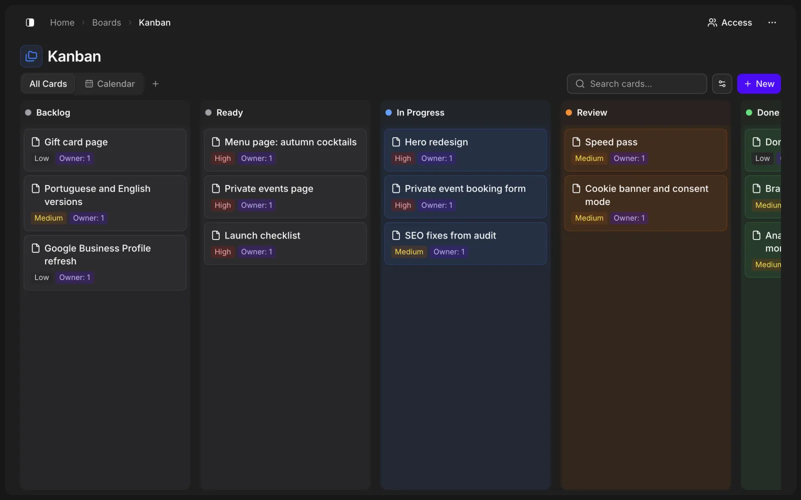The width and height of the screenshot is (801, 500).
Task: Click the Medium tag on SEO fixes from audit
Action: point(409,252)
